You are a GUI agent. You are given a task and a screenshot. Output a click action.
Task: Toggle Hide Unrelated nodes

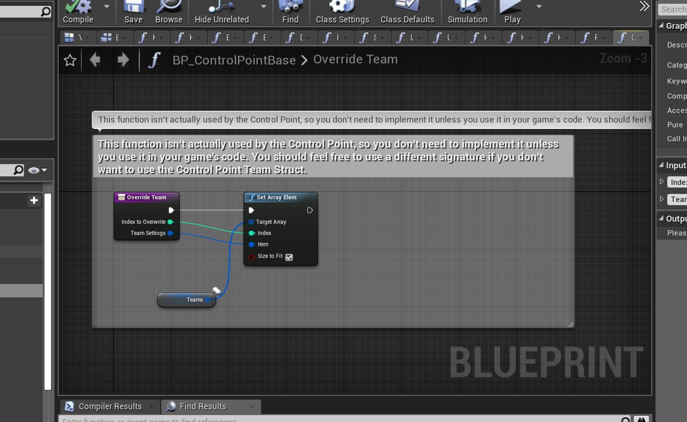click(x=222, y=13)
